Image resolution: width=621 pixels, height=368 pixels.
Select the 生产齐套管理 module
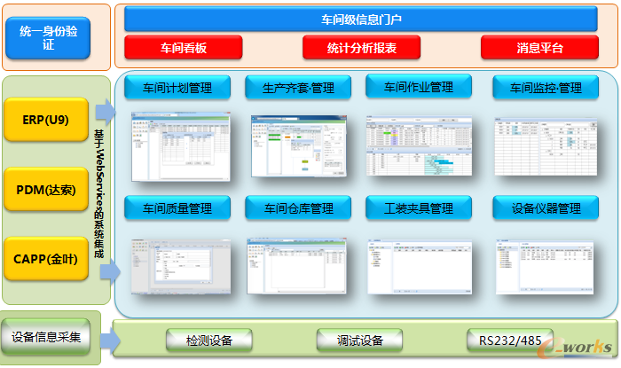pos(298,88)
